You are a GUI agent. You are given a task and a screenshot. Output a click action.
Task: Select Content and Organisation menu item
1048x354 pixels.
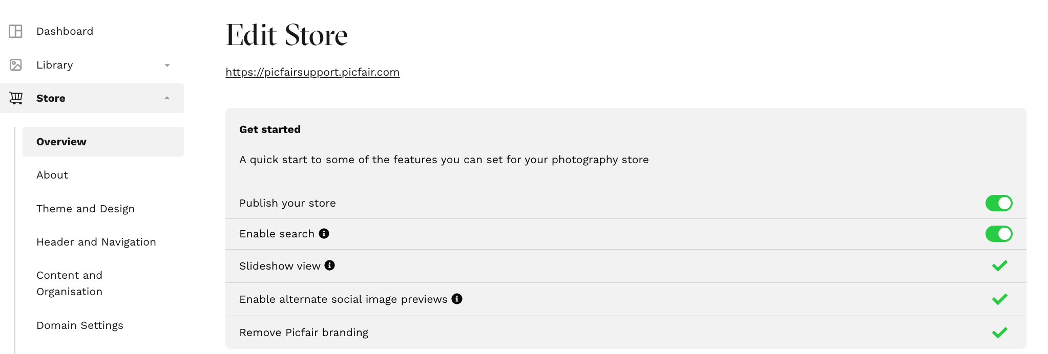[x=70, y=283]
